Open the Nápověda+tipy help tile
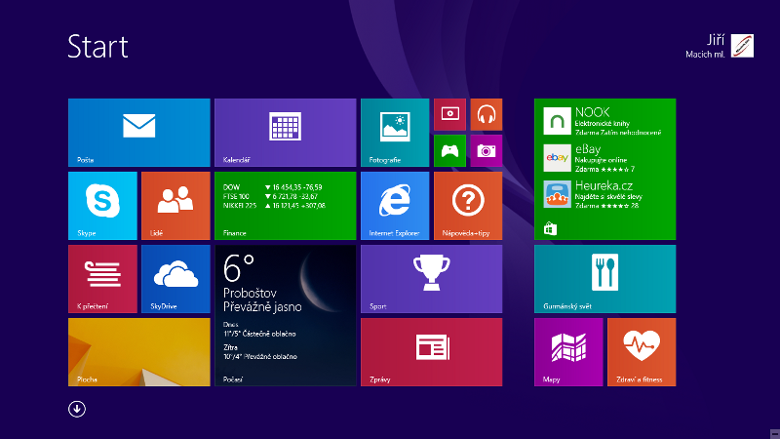Image resolution: width=780 pixels, height=439 pixels. click(468, 205)
